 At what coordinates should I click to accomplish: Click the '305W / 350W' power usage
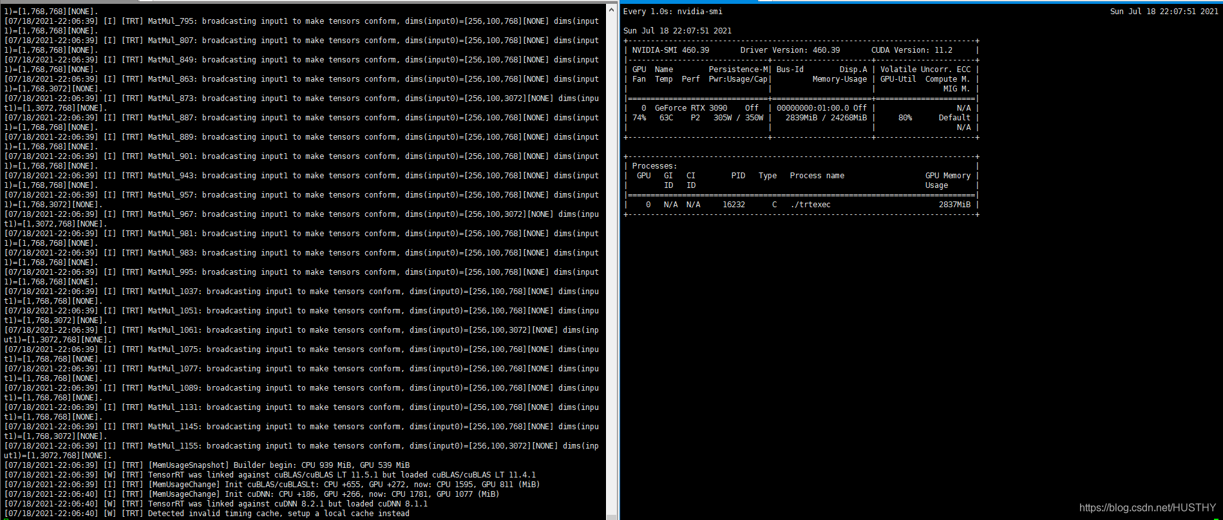(x=738, y=118)
